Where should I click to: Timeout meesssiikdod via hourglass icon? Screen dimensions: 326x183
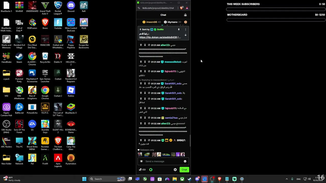pos(145,62)
